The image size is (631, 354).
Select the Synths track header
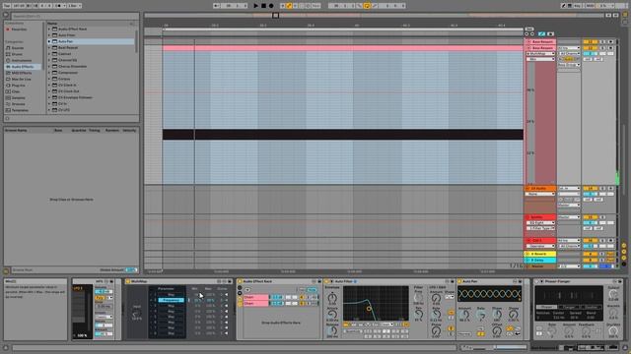pyautogui.click(x=539, y=217)
